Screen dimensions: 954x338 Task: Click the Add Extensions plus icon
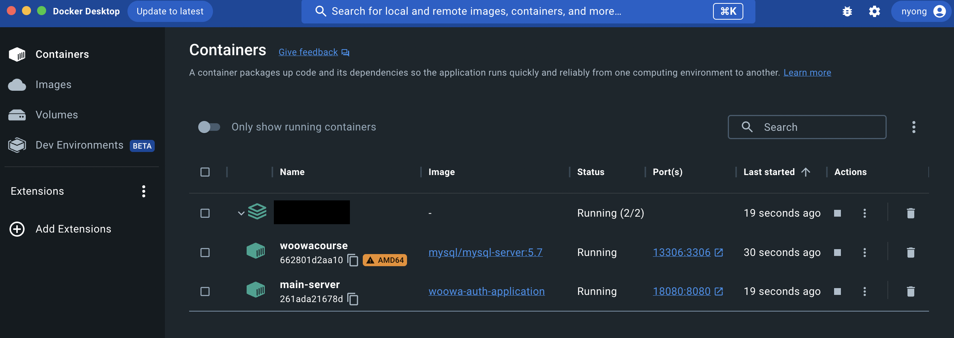point(17,229)
